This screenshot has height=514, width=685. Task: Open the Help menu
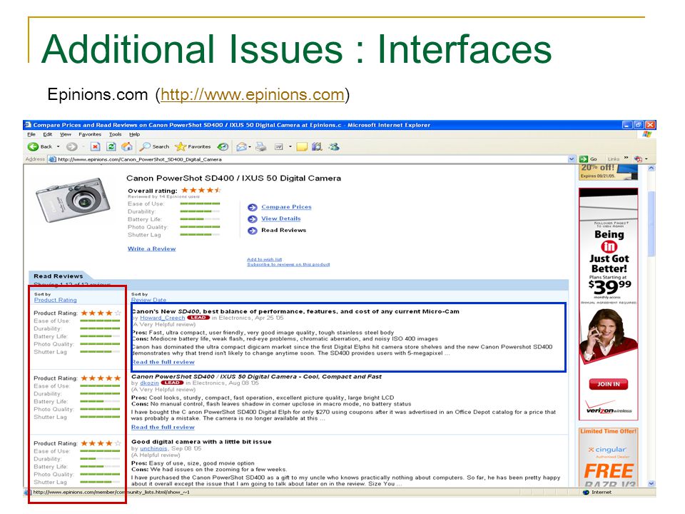point(135,135)
